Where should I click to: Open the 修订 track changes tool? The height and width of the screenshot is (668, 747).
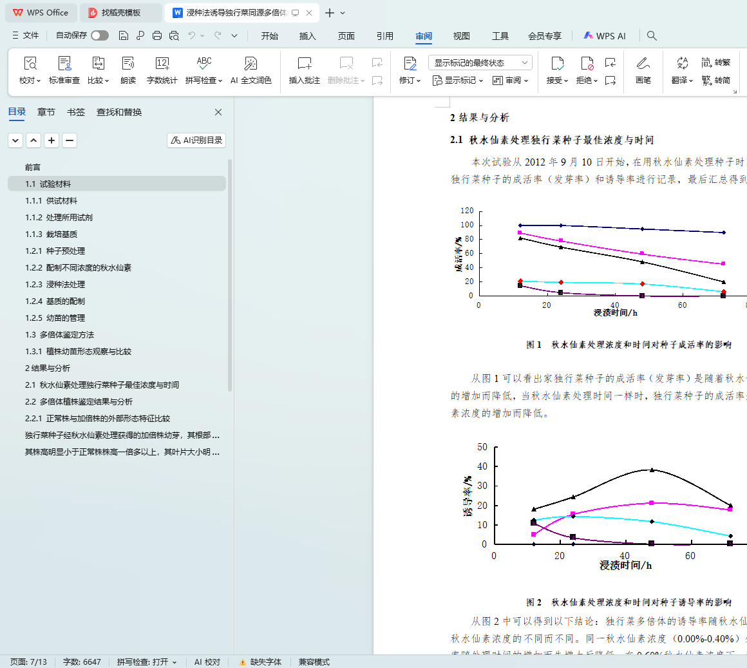click(x=410, y=70)
